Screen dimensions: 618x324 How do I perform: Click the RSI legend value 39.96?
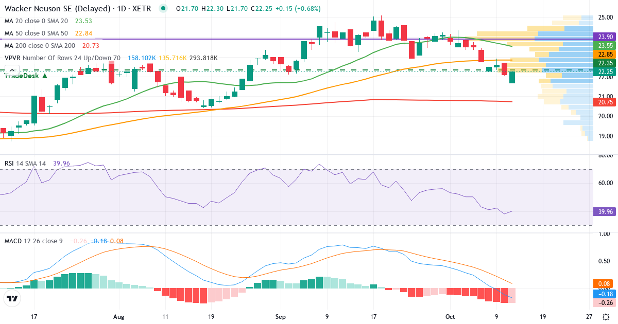(x=62, y=163)
